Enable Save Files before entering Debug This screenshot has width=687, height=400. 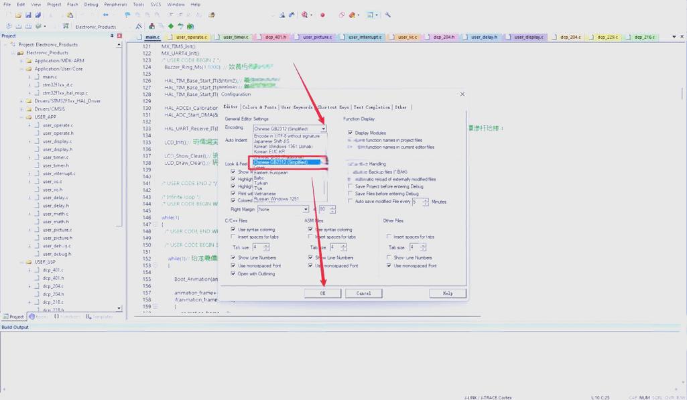tap(350, 193)
